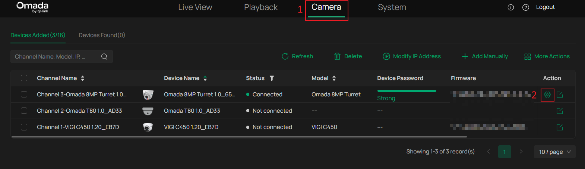Go to the Live View tab
Screen dimensions: 585x169
pyautogui.click(x=195, y=7)
